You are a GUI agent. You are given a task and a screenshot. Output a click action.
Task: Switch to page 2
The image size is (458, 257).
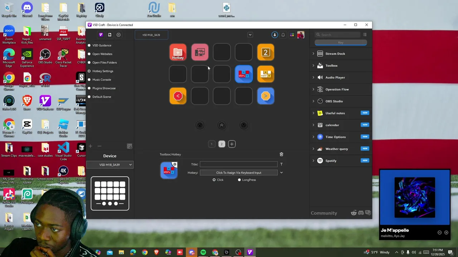221,144
